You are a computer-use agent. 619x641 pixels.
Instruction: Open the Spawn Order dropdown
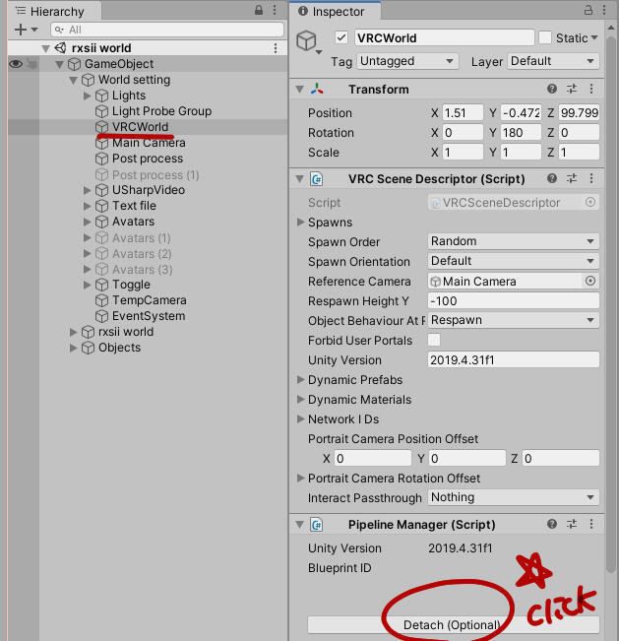point(513,242)
